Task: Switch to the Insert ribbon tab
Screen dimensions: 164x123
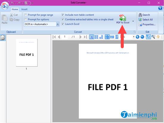Action: [x=24, y=9]
